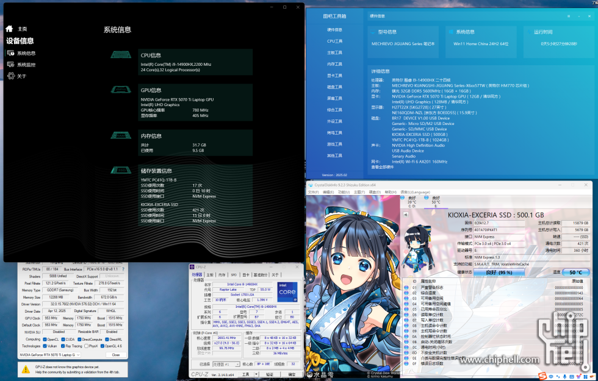Click the Close button in GPU-Z
Screen dimensions: 598x381
115,355
